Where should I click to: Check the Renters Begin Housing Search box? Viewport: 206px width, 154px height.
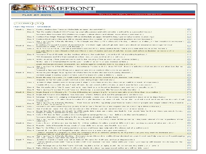pyautogui.click(x=189, y=75)
